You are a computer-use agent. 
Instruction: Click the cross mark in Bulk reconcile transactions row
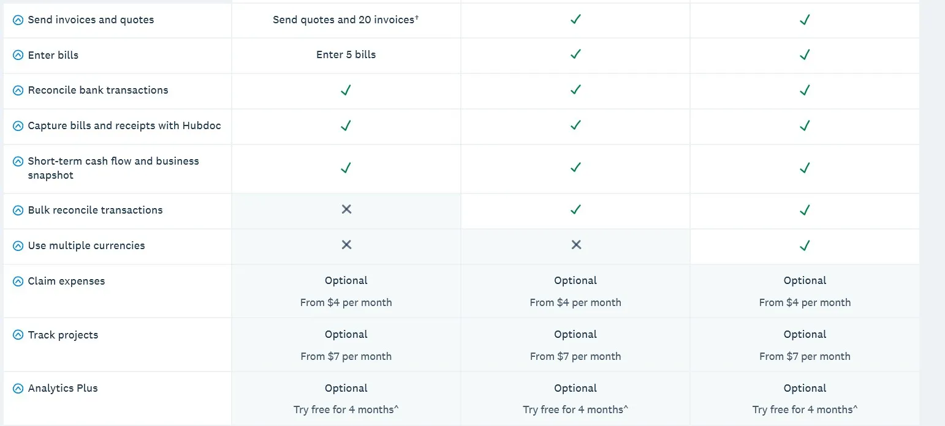coord(346,209)
